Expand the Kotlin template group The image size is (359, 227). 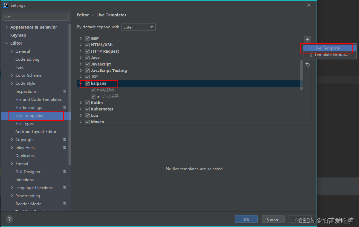81,102
